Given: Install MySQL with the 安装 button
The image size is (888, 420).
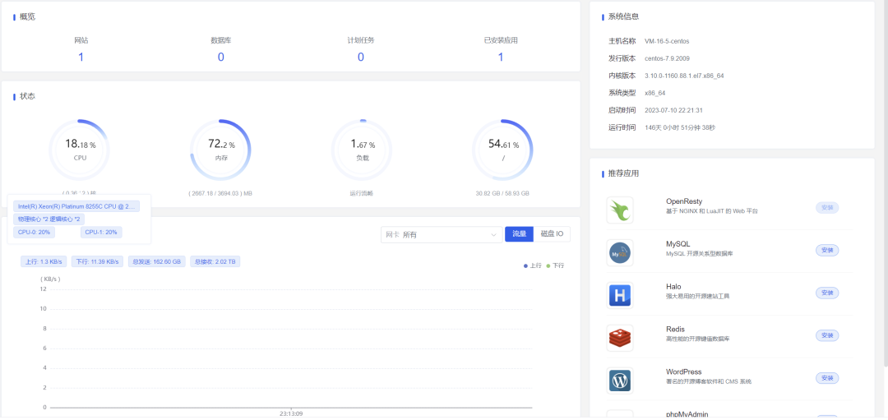Looking at the screenshot, I should 827,250.
